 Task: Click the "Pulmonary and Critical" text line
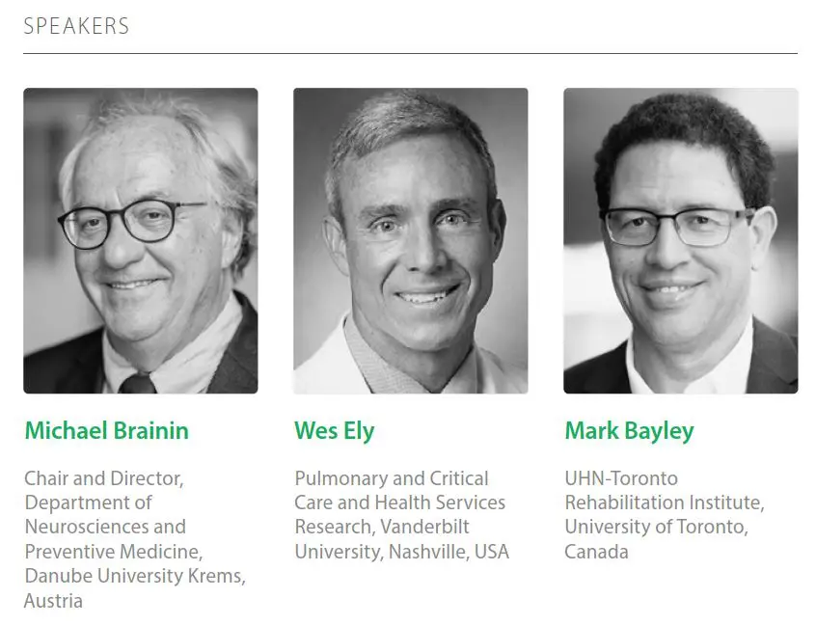click(x=392, y=478)
